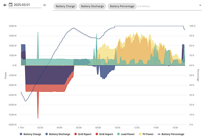Click the teal Load Power legend dot

tap(118, 134)
